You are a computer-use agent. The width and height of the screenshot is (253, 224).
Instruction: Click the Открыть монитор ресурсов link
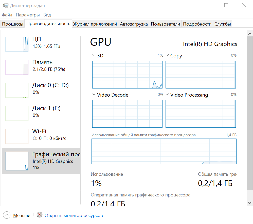[x=74, y=215]
